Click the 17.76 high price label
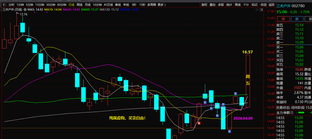 [24, 14]
